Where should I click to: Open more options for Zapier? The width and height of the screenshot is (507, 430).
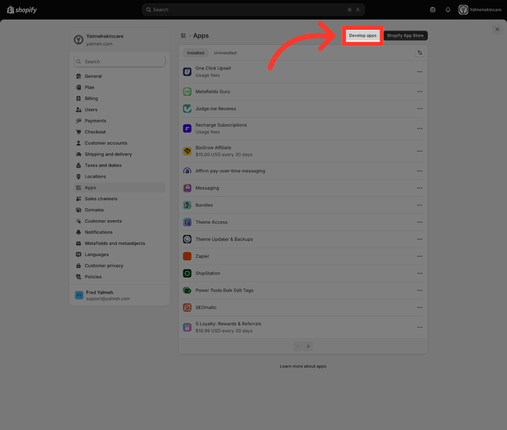click(x=420, y=256)
